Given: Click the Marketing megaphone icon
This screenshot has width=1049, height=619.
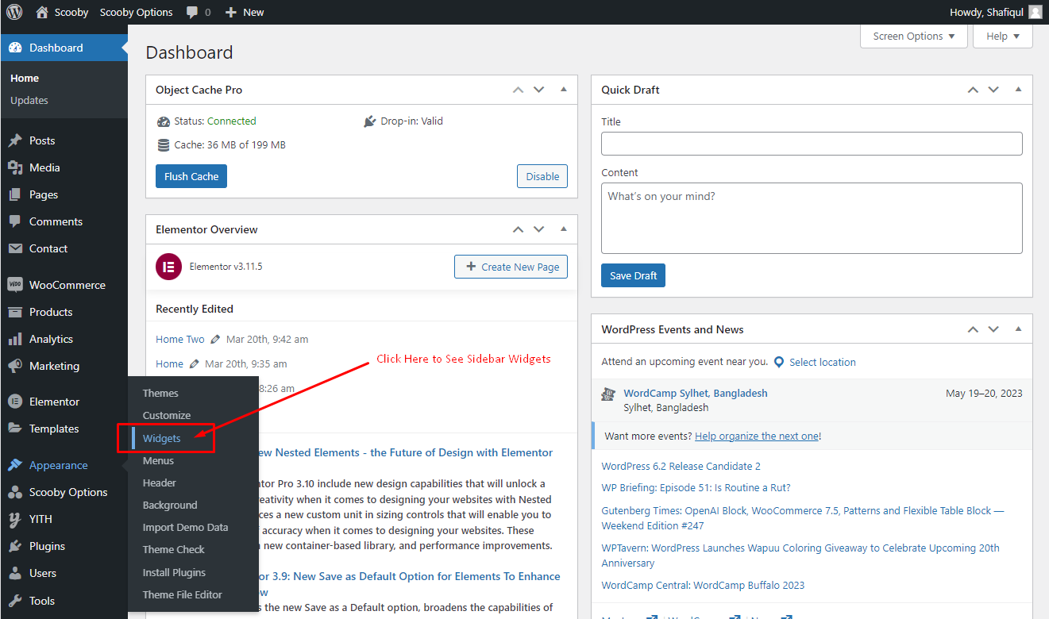Looking at the screenshot, I should click(15, 366).
